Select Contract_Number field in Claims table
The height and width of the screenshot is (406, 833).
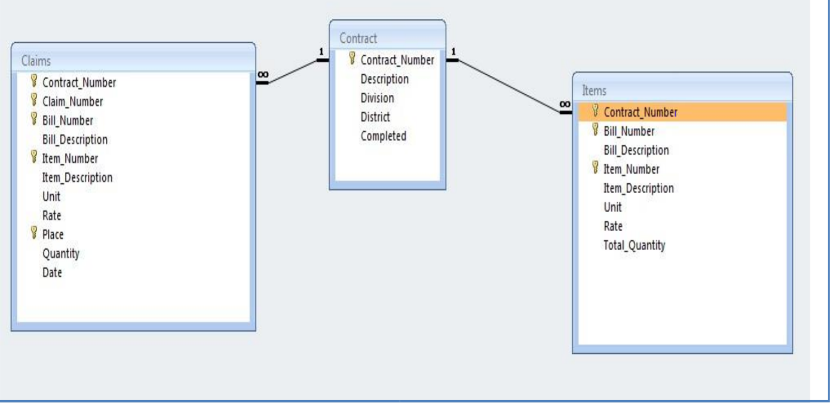point(79,83)
